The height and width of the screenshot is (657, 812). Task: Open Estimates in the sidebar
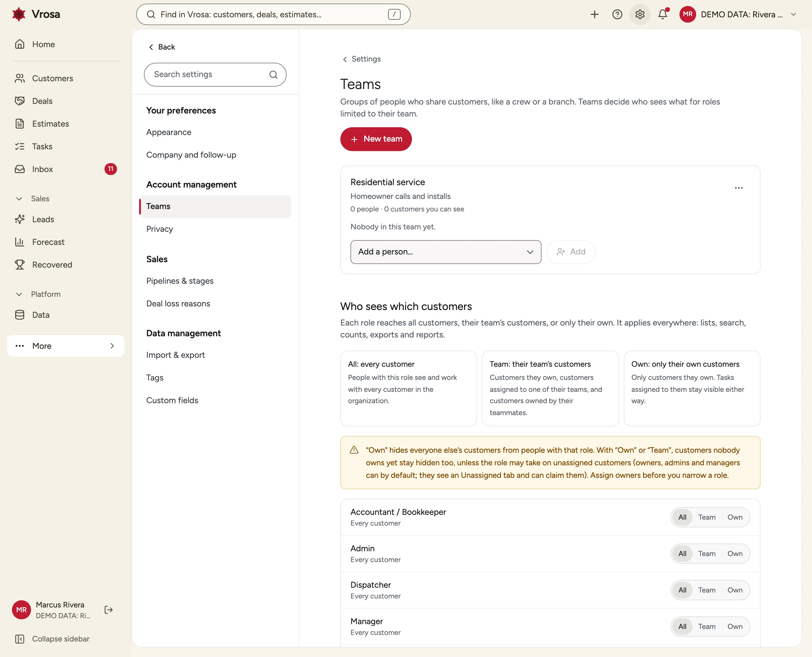tap(65, 124)
